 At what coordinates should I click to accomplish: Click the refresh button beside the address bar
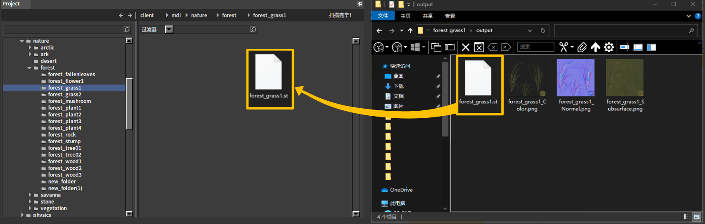[542, 30]
